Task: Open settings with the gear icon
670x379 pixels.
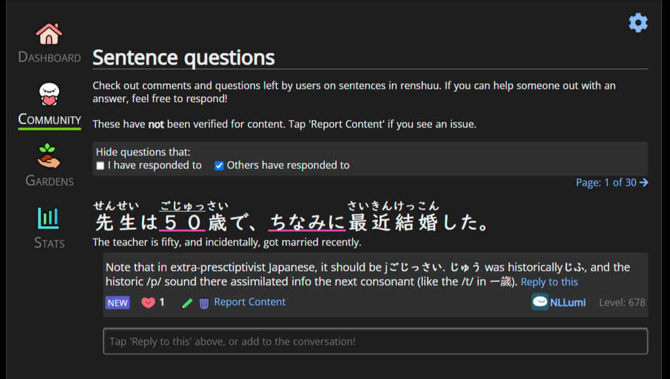Action: [638, 23]
